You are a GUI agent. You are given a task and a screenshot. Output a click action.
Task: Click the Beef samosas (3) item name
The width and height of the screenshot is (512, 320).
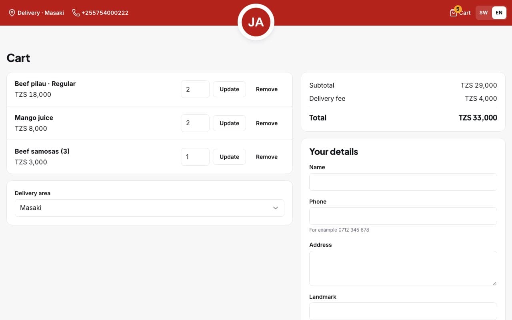pos(42,151)
